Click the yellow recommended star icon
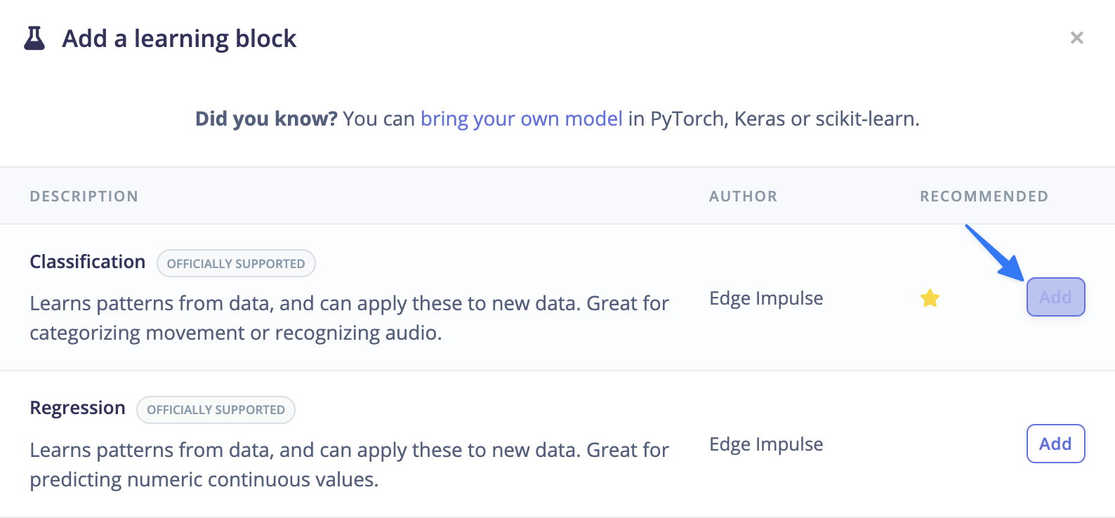 click(x=930, y=298)
